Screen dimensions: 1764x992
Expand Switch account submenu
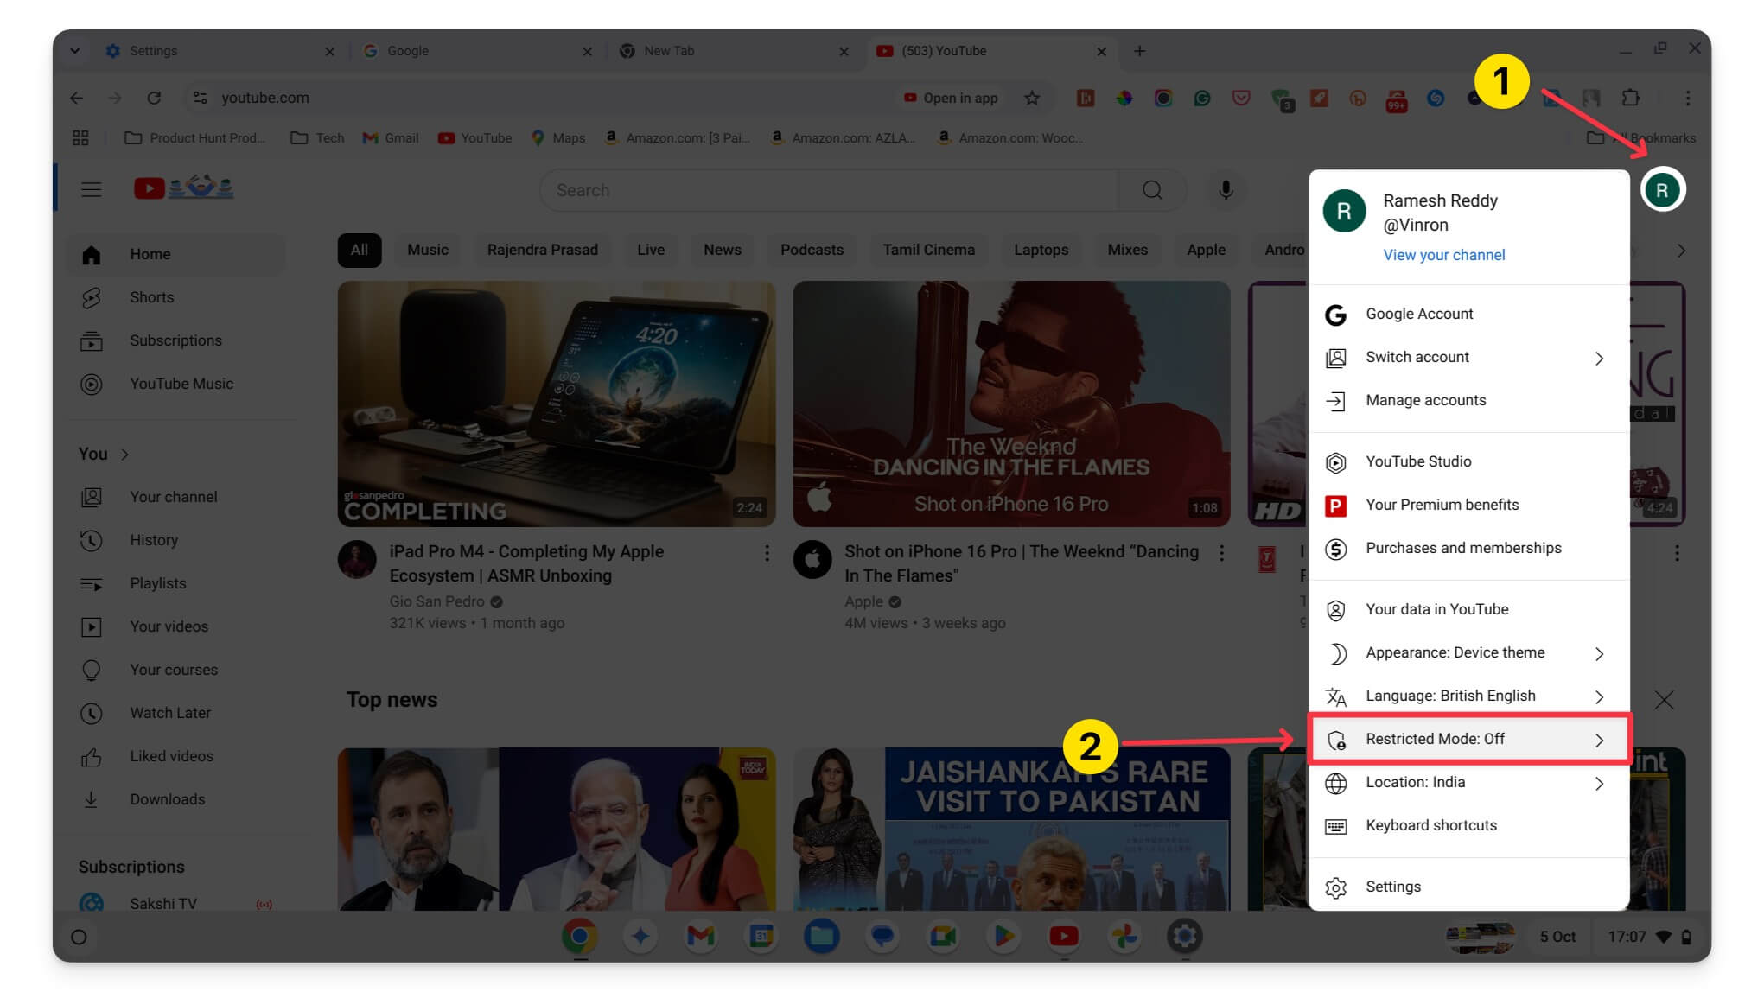click(x=1468, y=358)
